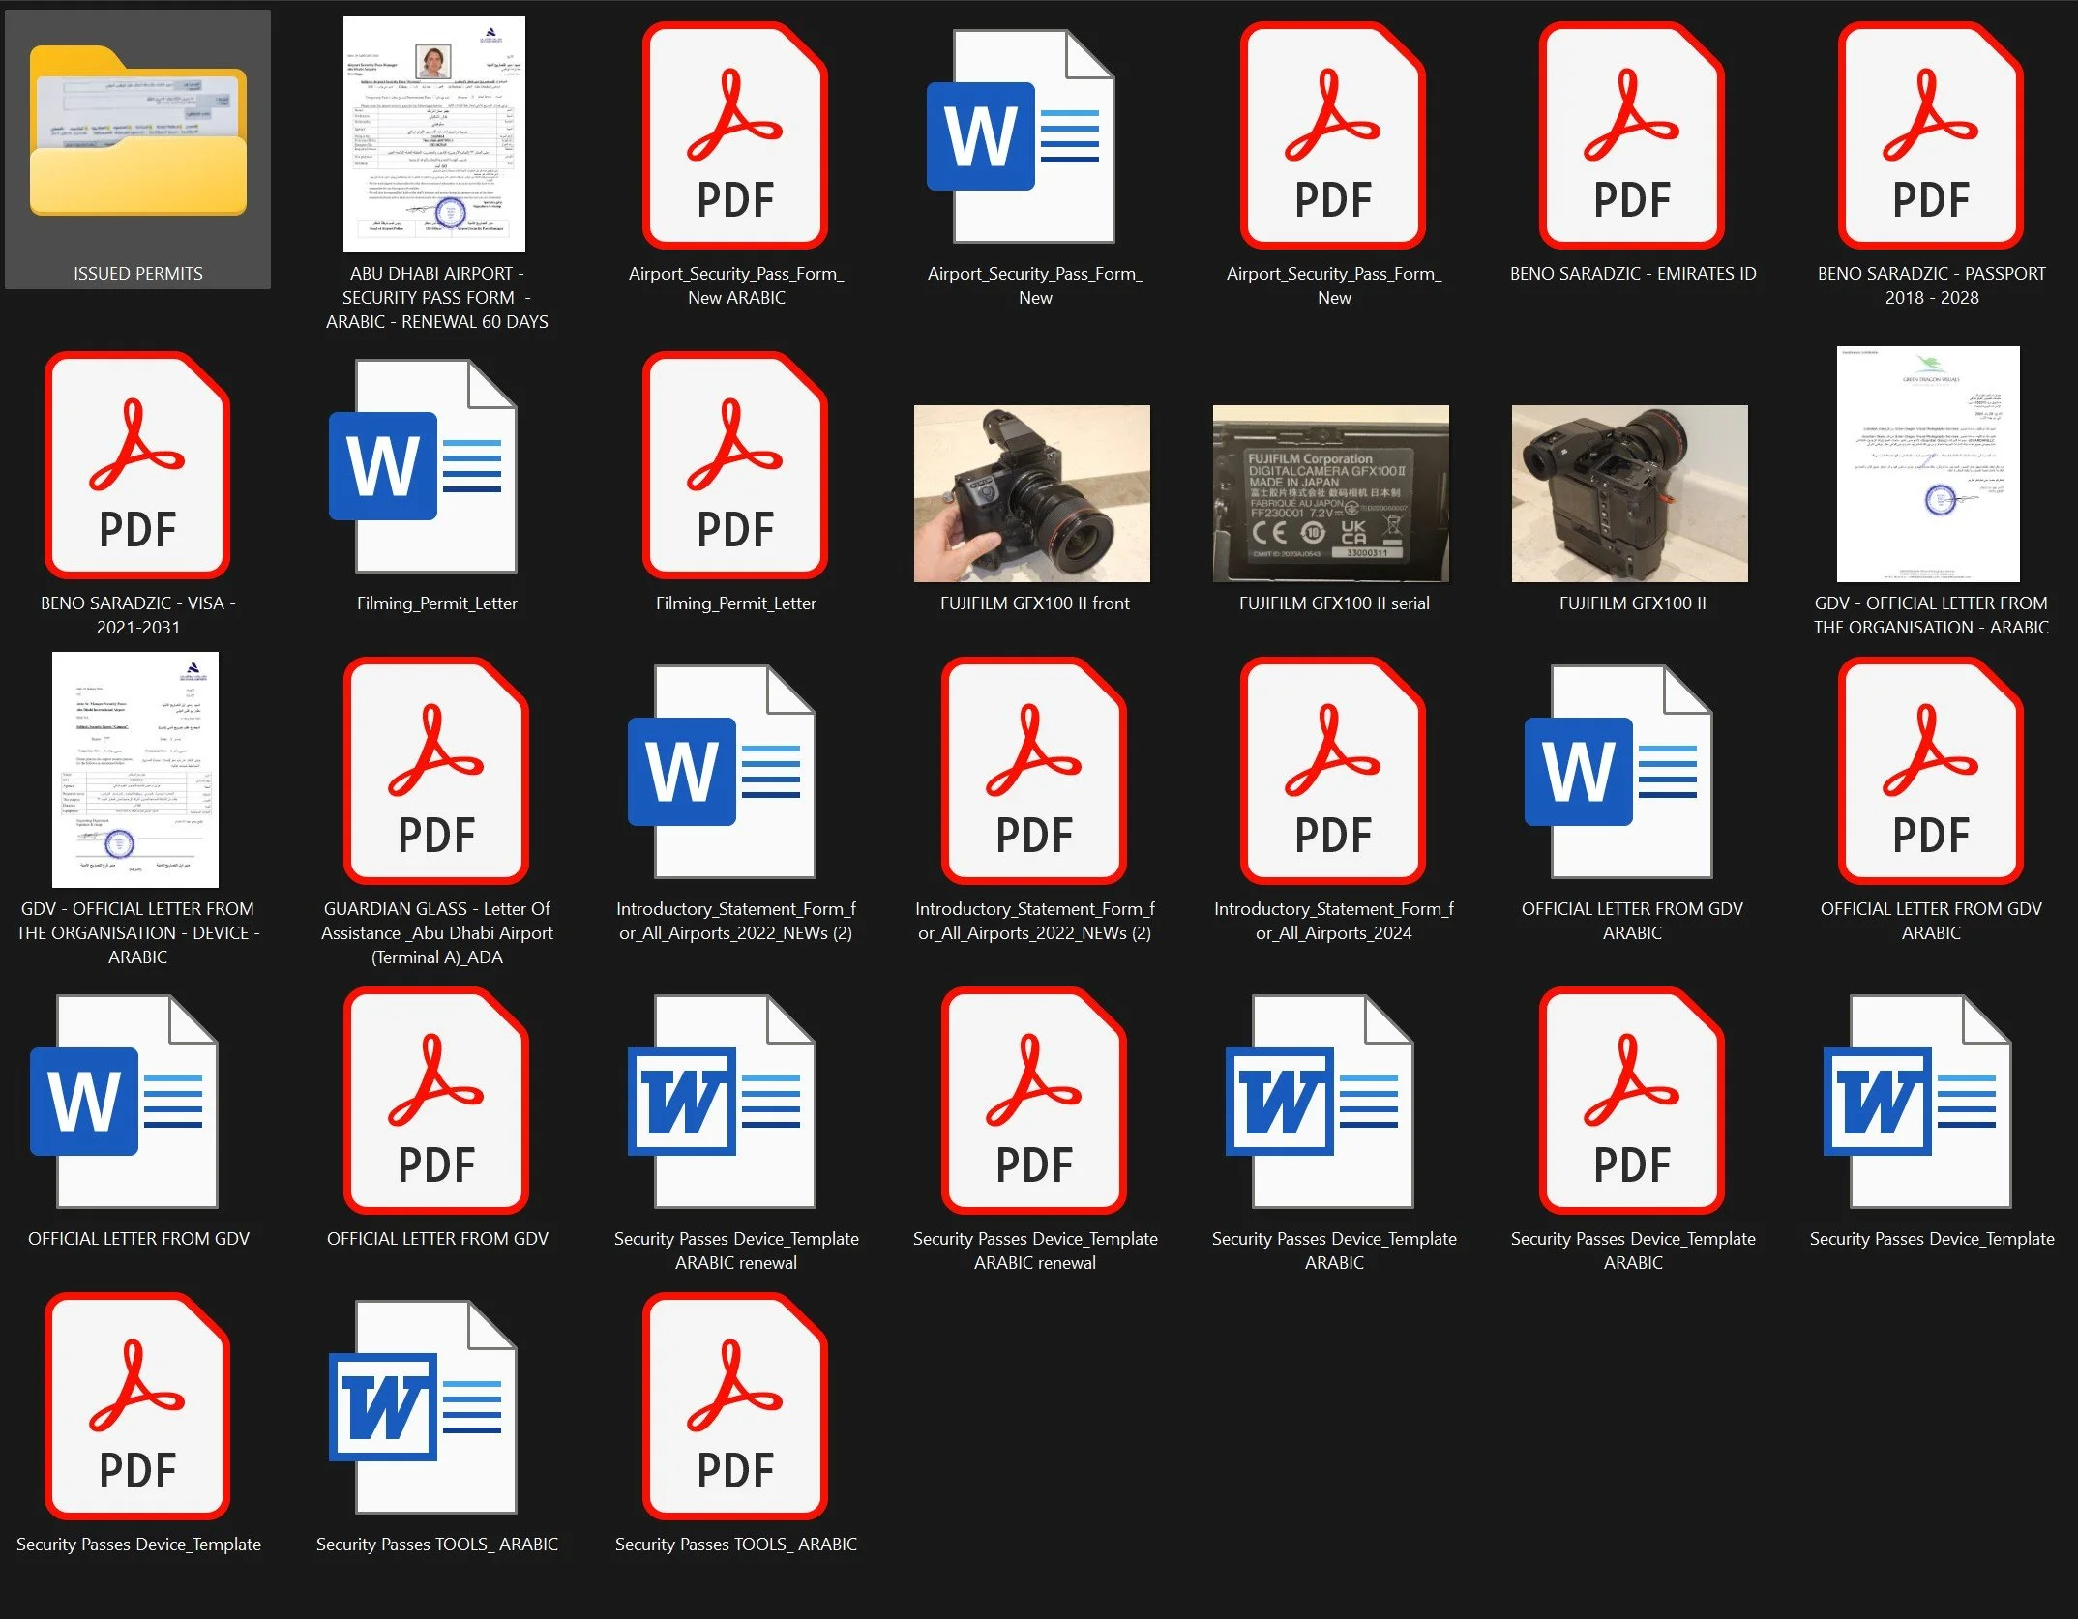This screenshot has height=1619, width=2078.
Task: Select BENO SARADZIC - PASSPORT 2018 - 2028 PDF
Action: point(1931,135)
